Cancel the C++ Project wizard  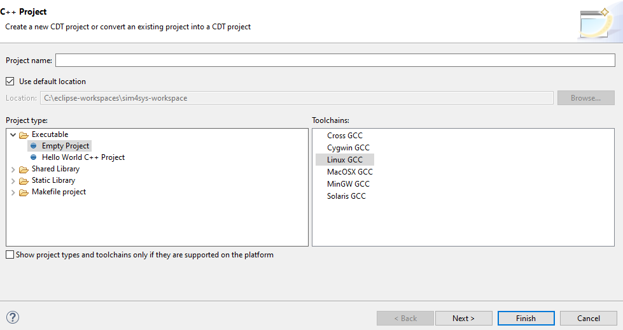tap(589, 318)
